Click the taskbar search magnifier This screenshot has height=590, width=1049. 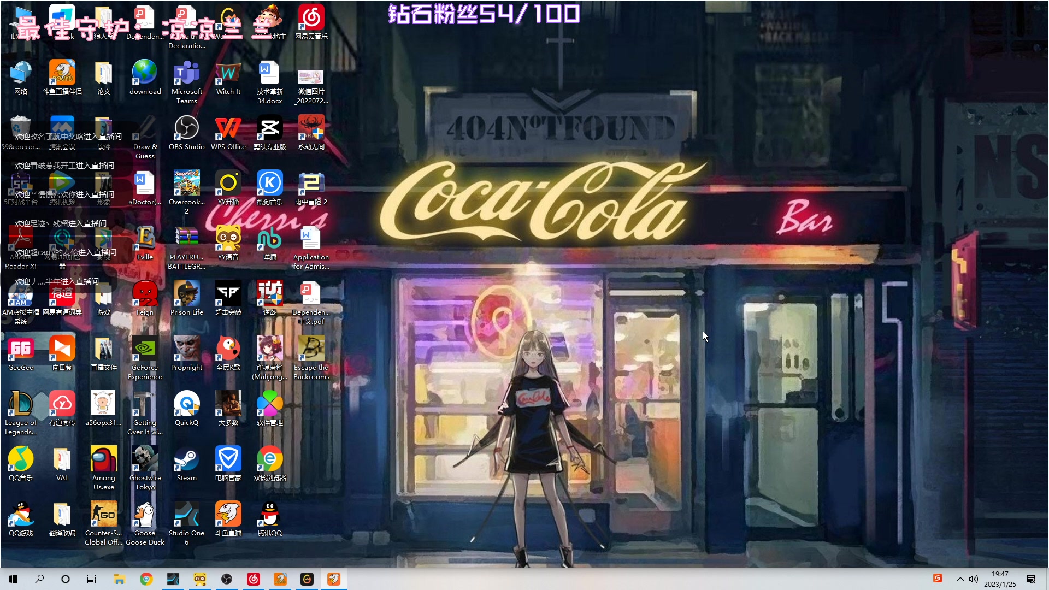pos(39,579)
